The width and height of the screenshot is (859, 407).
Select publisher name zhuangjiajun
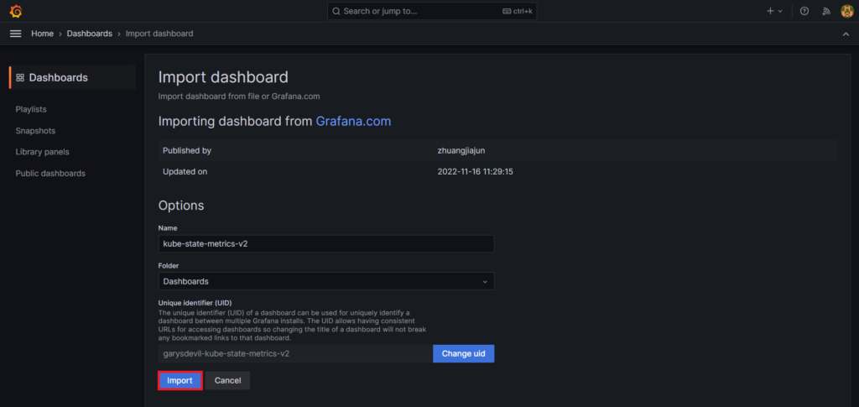(x=461, y=150)
